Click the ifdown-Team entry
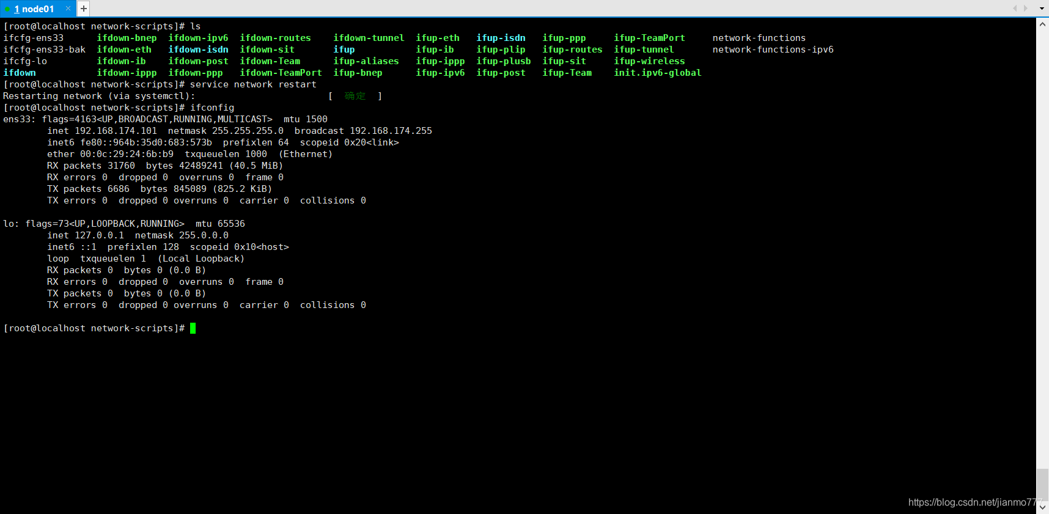Image resolution: width=1049 pixels, height=514 pixels. 270,61
